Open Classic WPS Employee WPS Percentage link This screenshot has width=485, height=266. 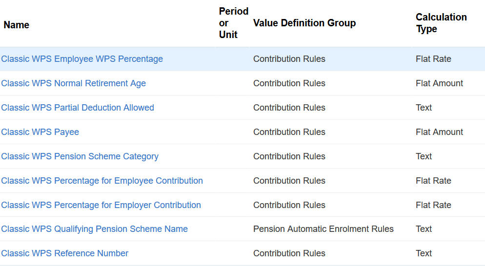82,59
